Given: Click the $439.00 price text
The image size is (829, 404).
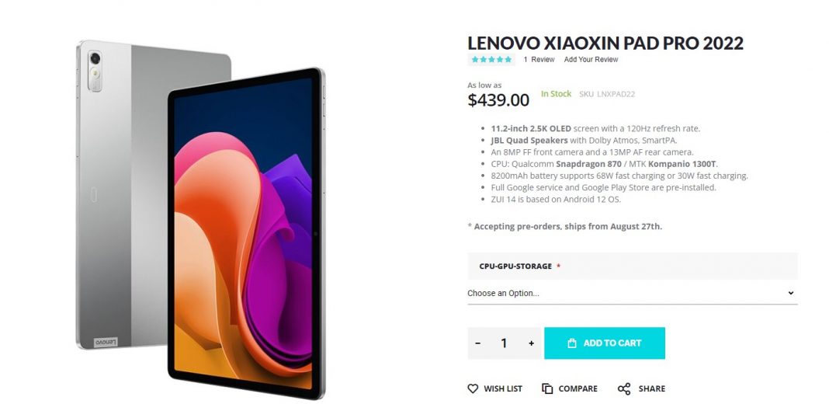Looking at the screenshot, I should tap(498, 99).
